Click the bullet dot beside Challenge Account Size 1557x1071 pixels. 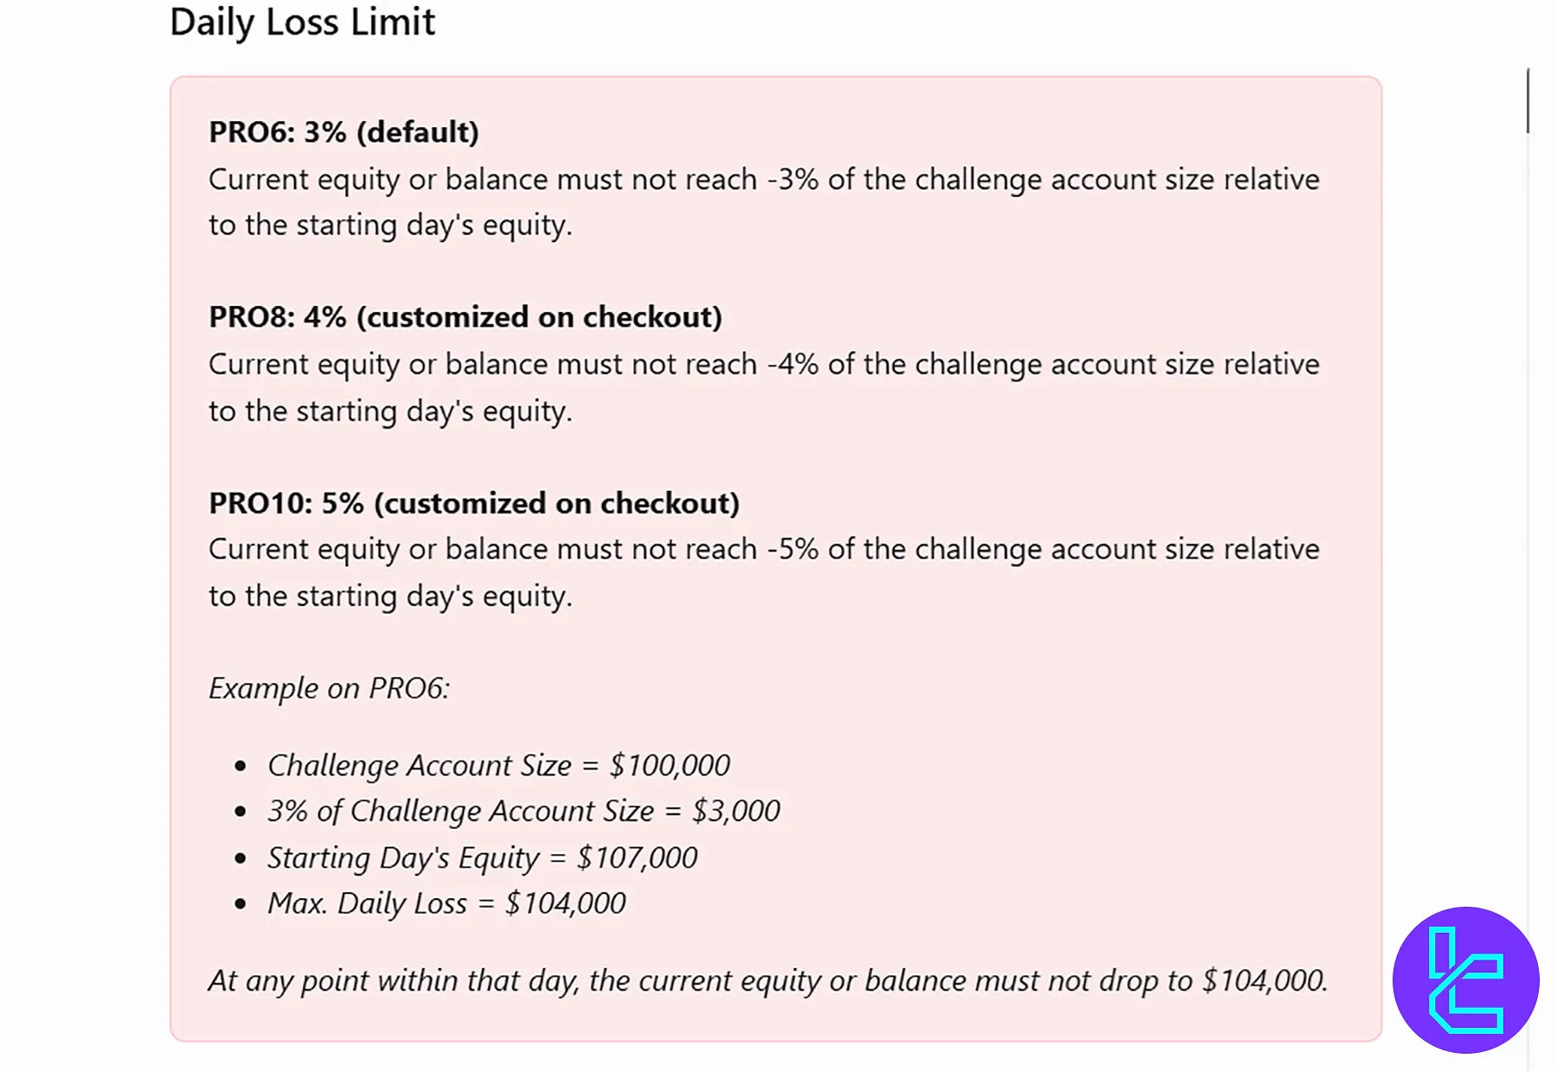240,766
